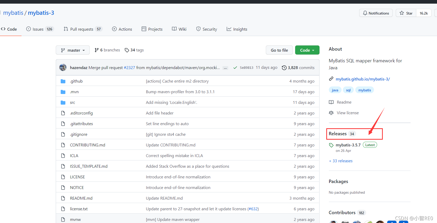Click hazendaz's avatar in the commit bar

(x=63, y=67)
